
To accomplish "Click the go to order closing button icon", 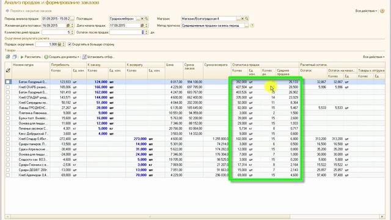I will pyautogui.click(x=7, y=11).
